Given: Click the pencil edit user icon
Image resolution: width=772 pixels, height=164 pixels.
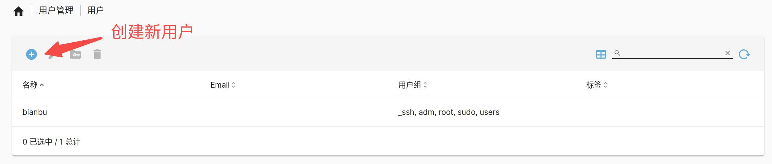Looking at the screenshot, I should click(51, 56).
